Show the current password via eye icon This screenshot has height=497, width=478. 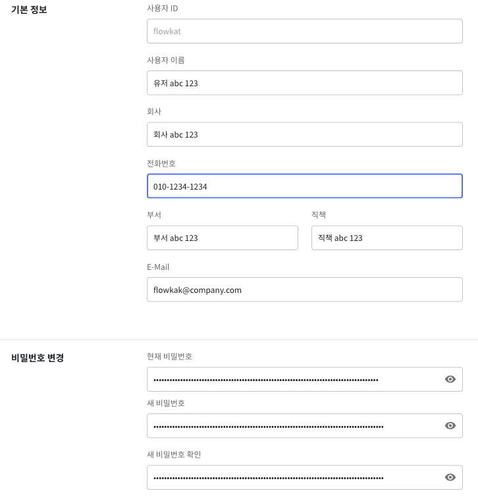point(450,379)
